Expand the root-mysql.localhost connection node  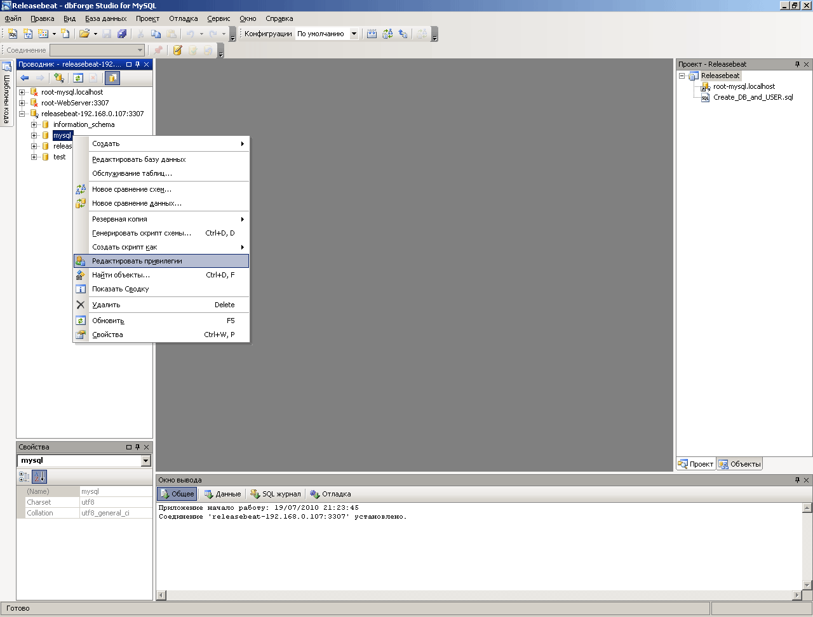coord(22,92)
